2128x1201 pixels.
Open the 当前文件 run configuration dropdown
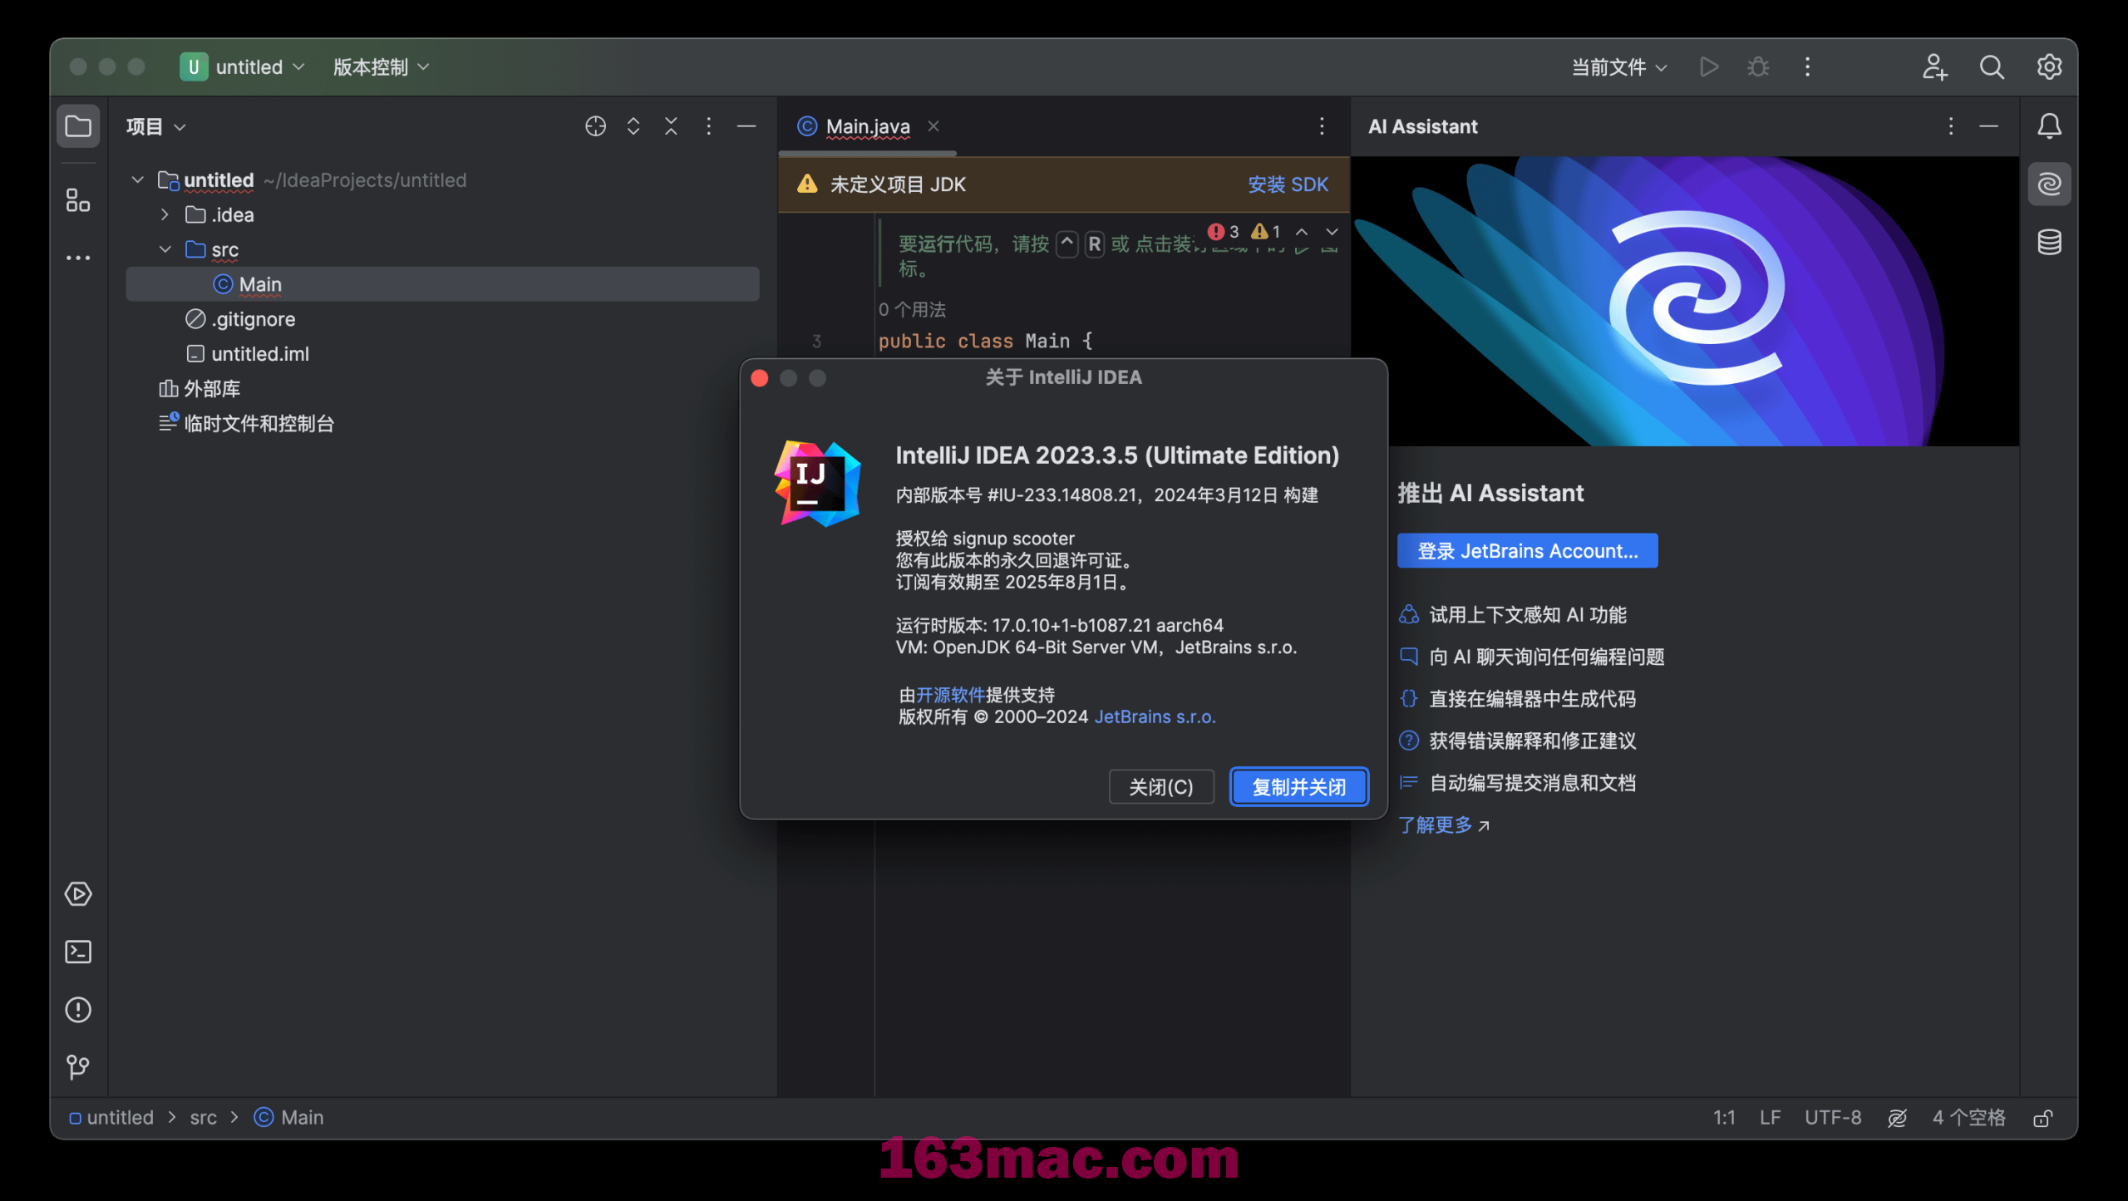click(x=1618, y=67)
